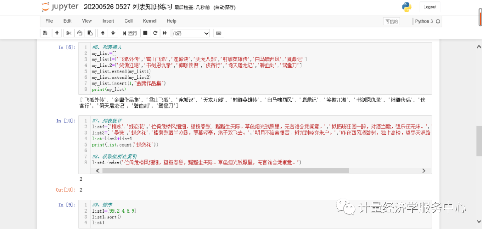
Task: Click the comment #9、排序
Action: click(102, 205)
